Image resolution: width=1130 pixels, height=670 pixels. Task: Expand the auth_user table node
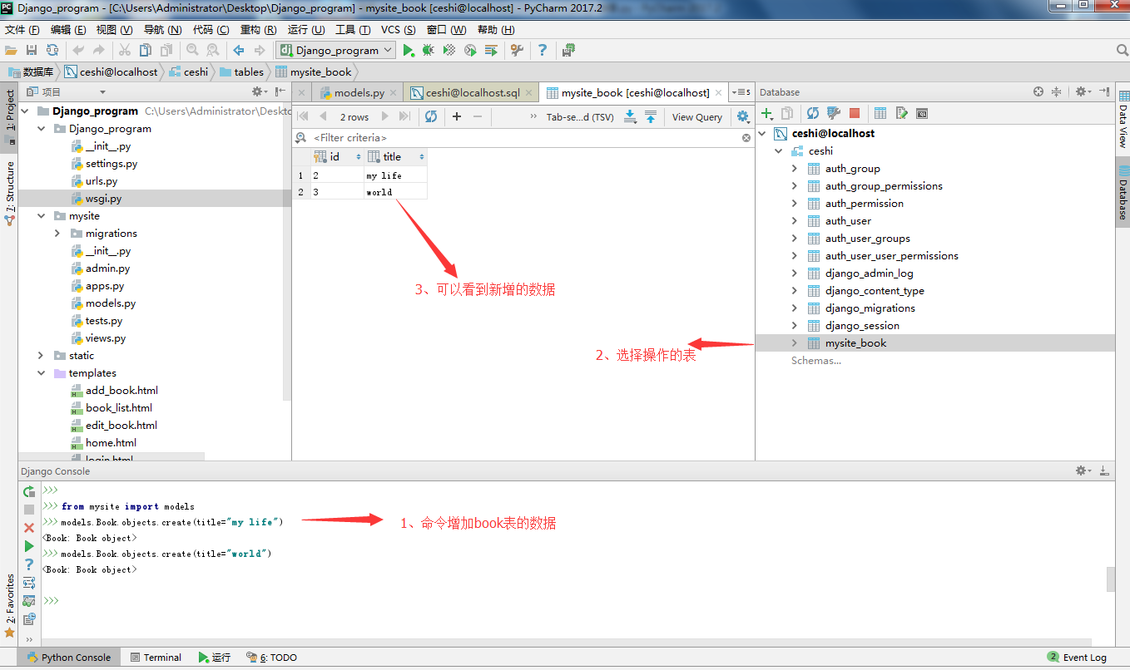795,221
